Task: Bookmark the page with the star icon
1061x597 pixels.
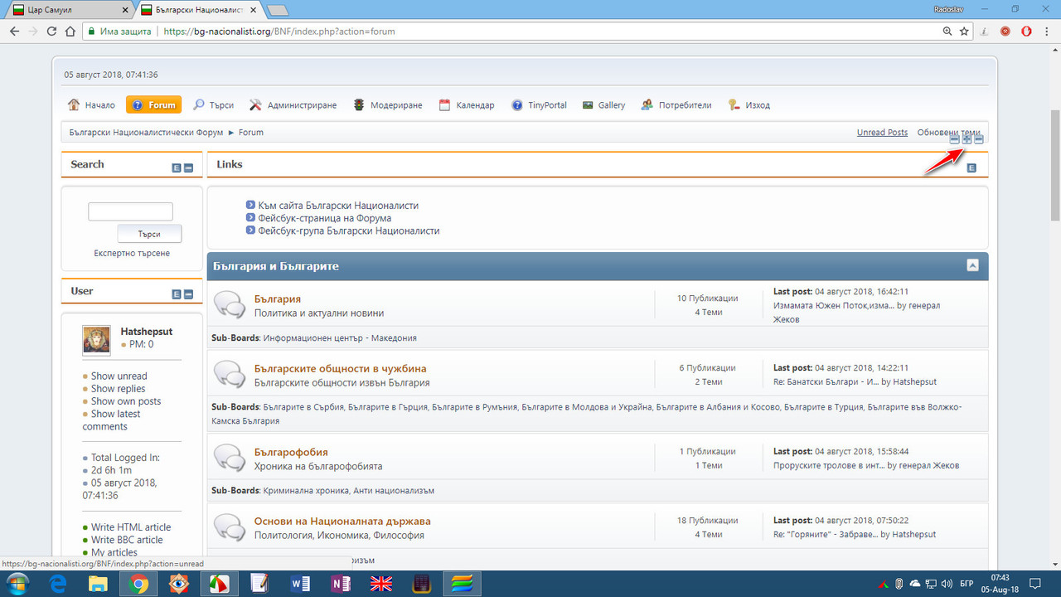Action: [x=964, y=32]
